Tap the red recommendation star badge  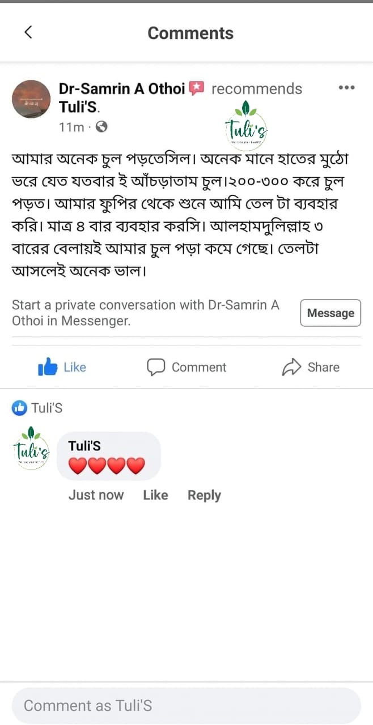pos(196,88)
